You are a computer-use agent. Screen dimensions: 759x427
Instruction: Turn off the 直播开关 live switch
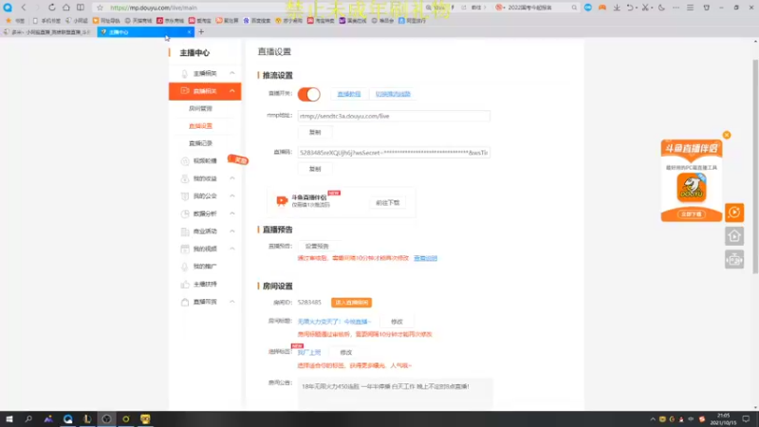(309, 94)
